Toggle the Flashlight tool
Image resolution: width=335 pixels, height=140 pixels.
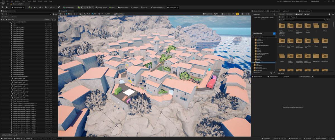tap(135, 7)
